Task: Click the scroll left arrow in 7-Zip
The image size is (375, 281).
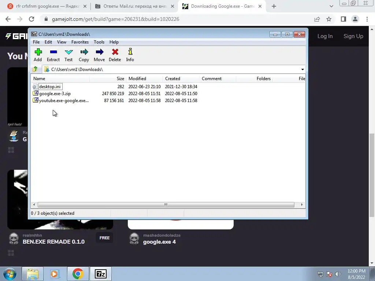Action: [x=34, y=205]
